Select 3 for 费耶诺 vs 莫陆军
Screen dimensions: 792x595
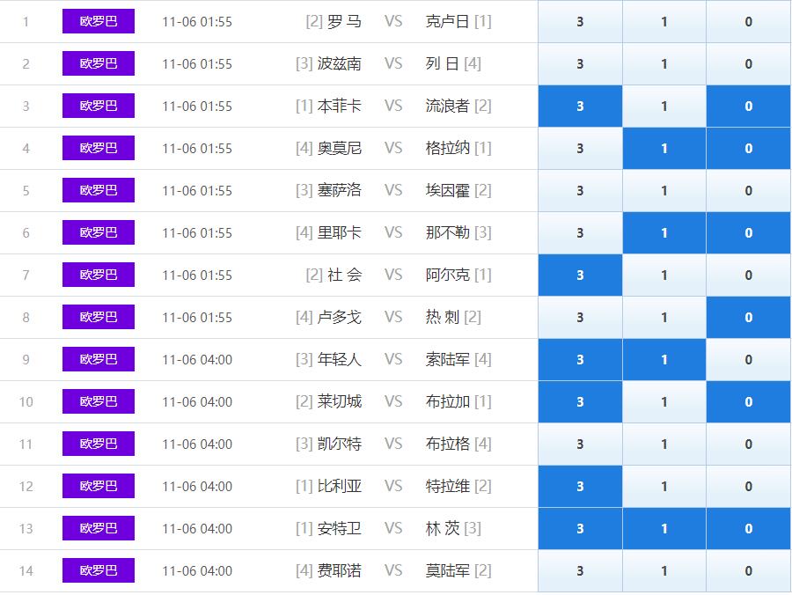click(580, 570)
